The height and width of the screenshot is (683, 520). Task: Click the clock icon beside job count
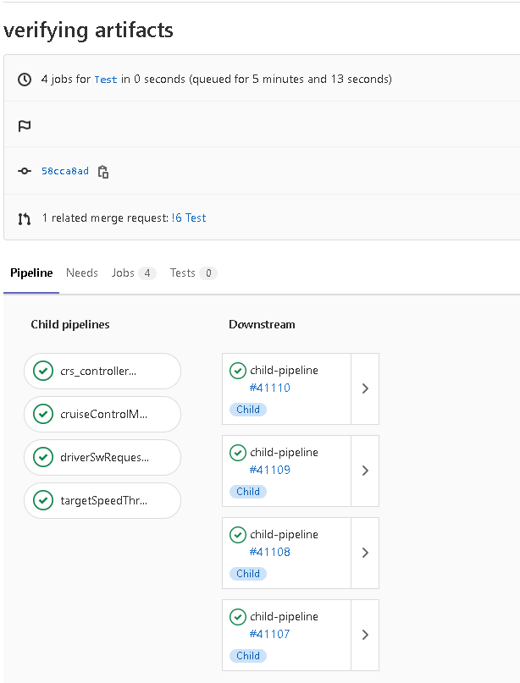coord(25,80)
